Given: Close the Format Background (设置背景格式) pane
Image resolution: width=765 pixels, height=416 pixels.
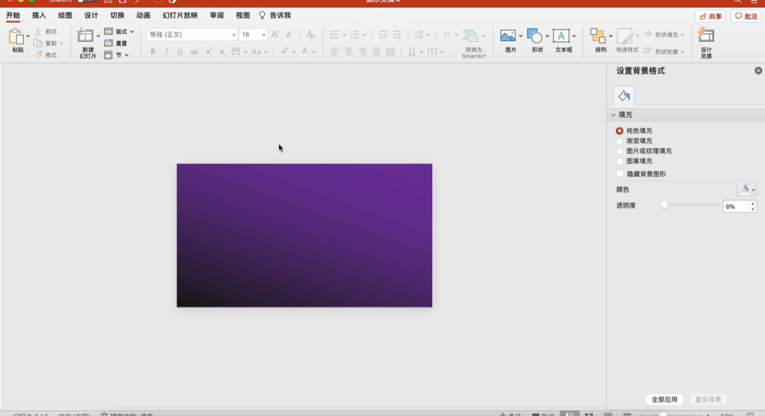Looking at the screenshot, I should coord(758,71).
